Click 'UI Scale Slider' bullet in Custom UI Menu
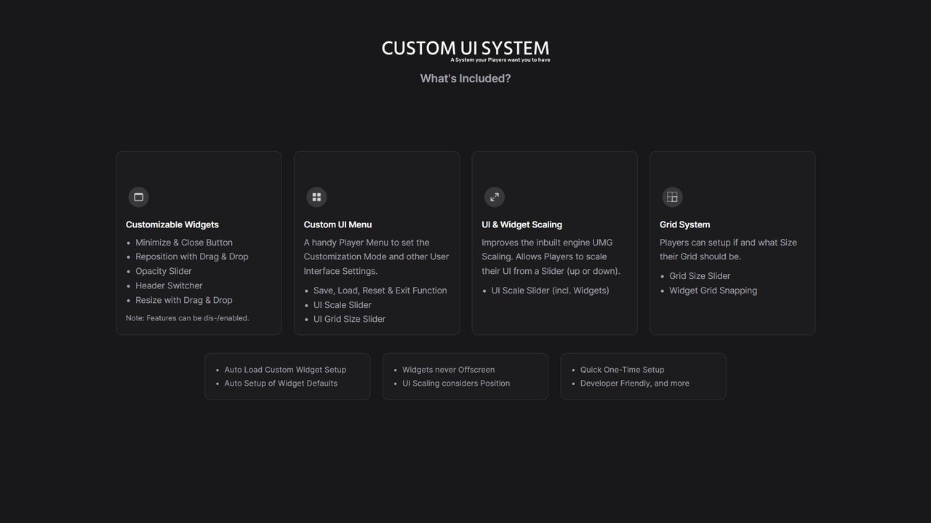Screen dimensions: 931x523 343,305
